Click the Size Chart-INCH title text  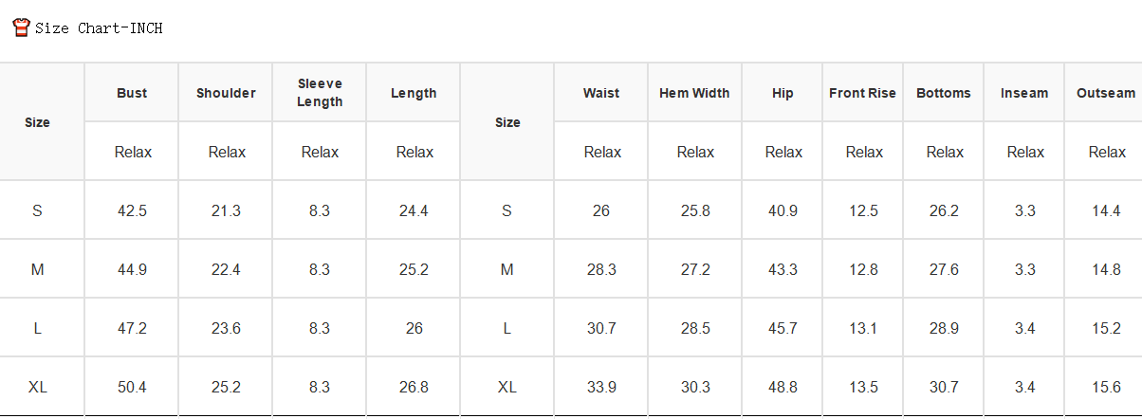click(x=99, y=28)
